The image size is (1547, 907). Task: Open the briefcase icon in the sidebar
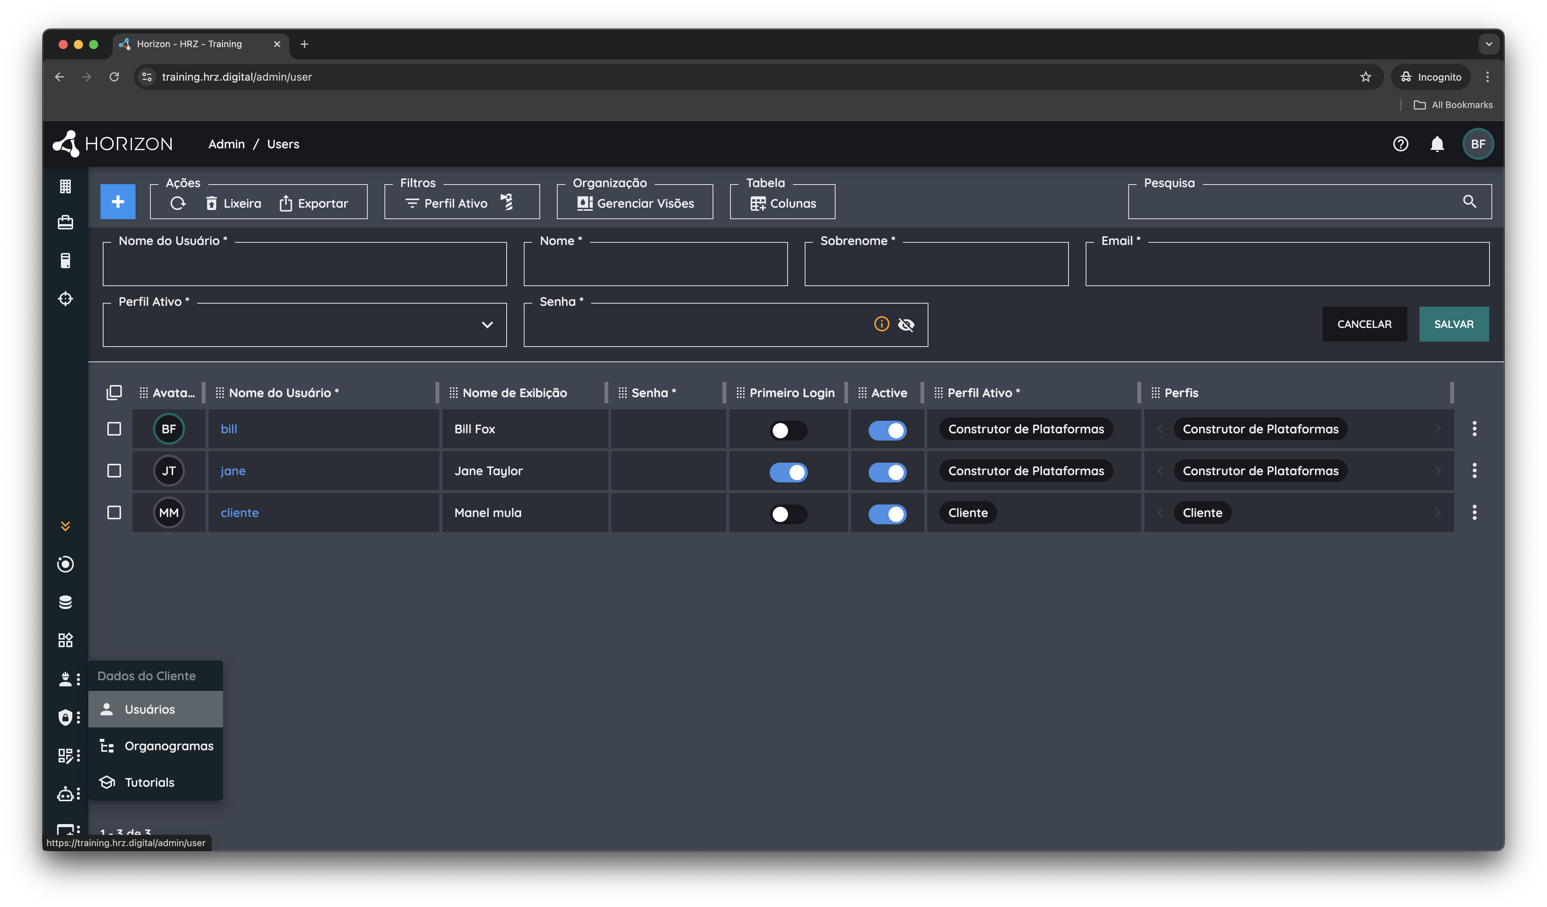(66, 222)
